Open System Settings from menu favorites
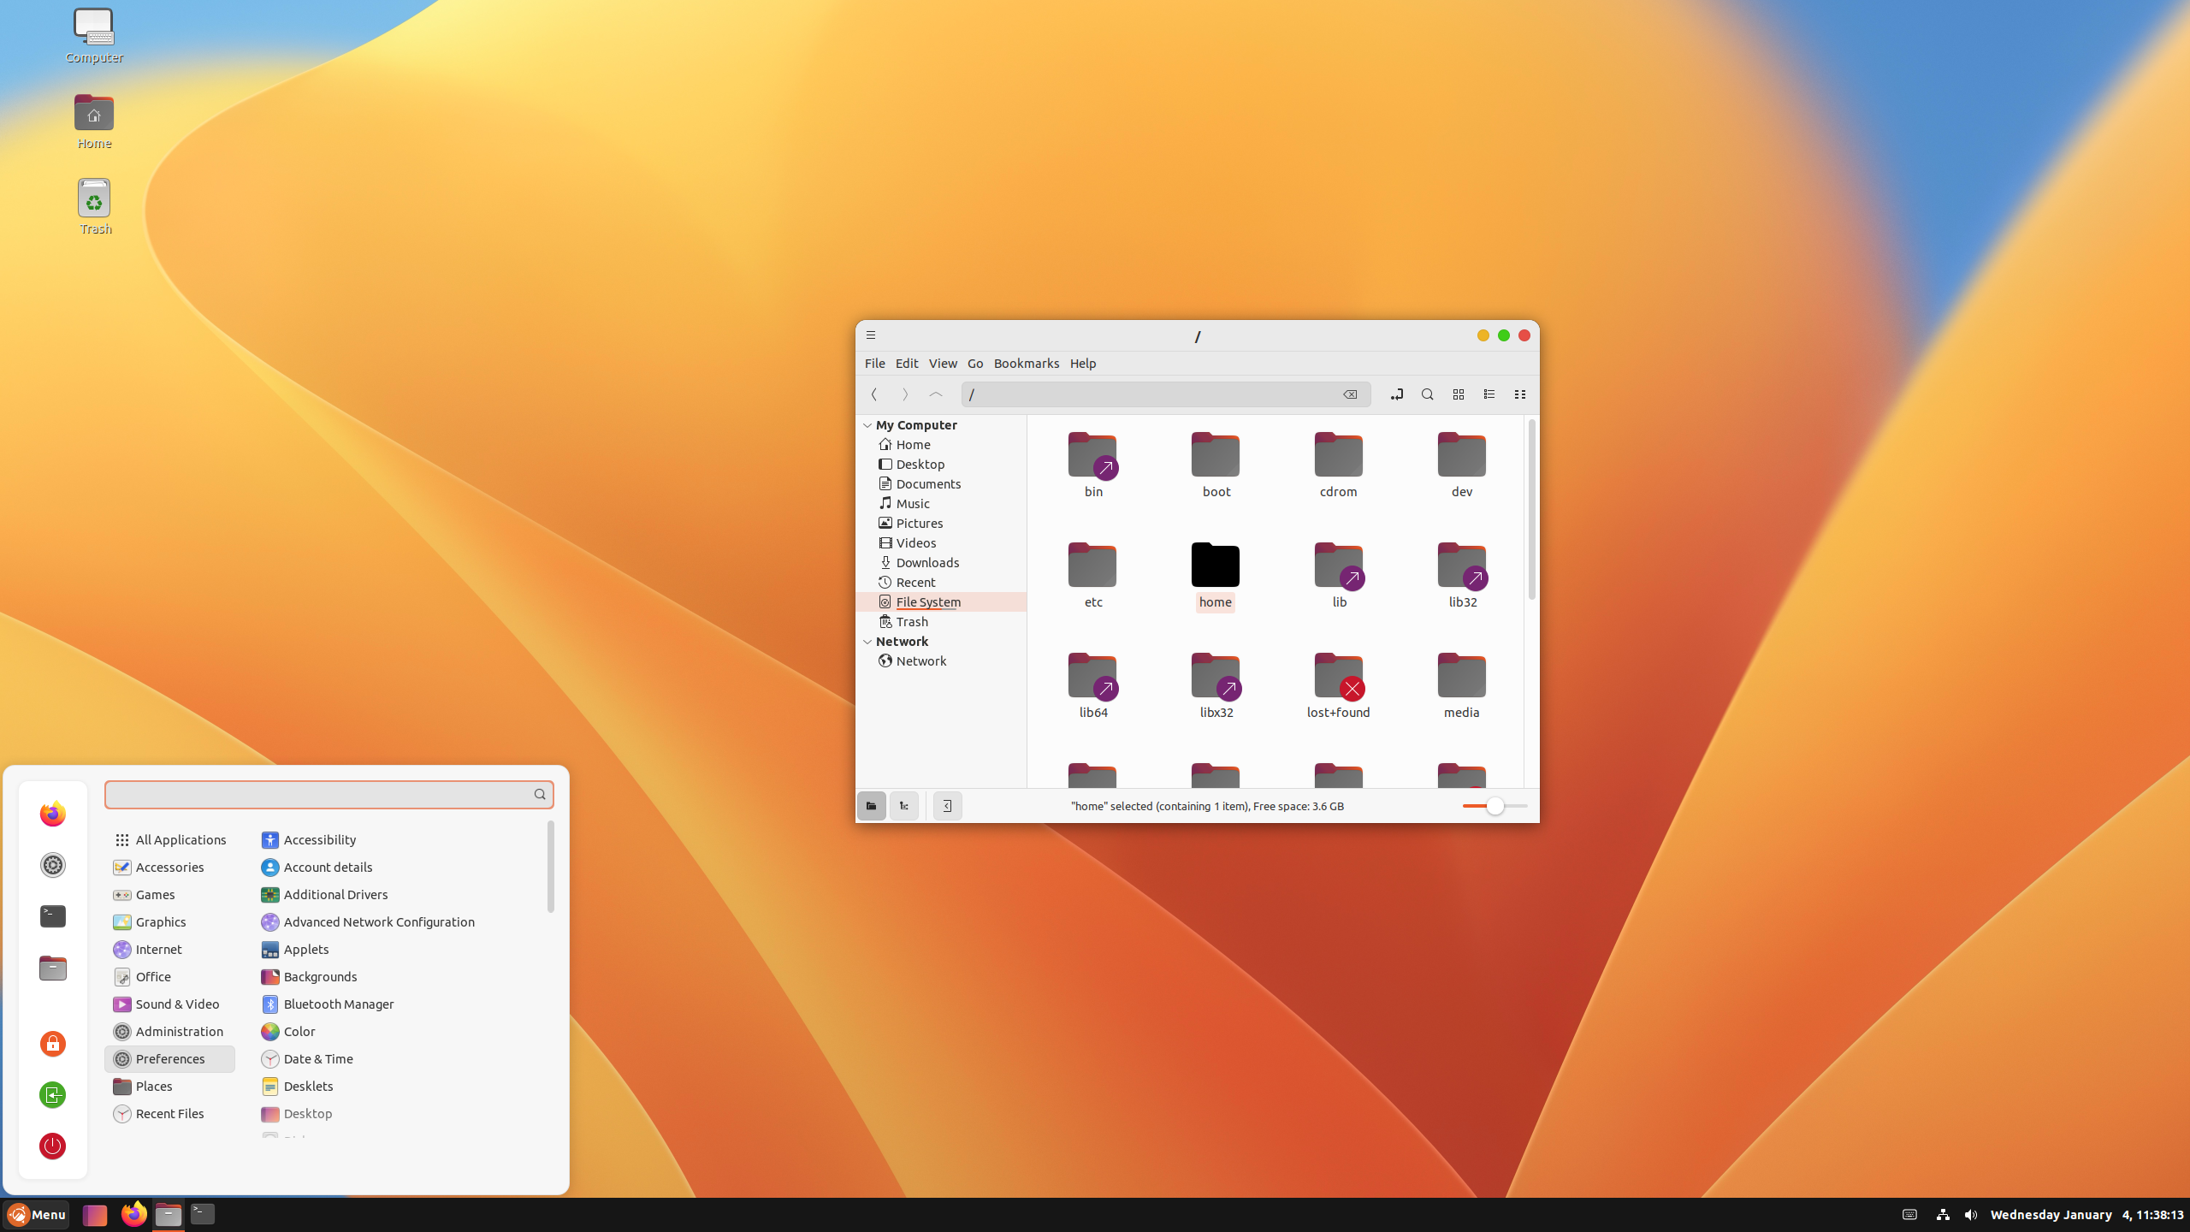2190x1232 pixels. click(x=53, y=865)
